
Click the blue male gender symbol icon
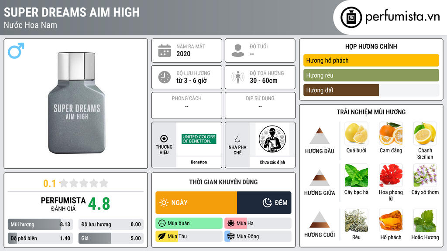(16, 51)
